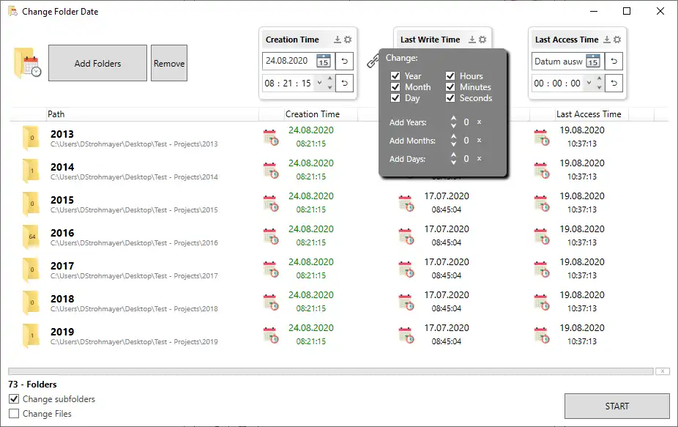Sort by Last Access Time column header
This screenshot has height=427, width=678.
coord(589,114)
